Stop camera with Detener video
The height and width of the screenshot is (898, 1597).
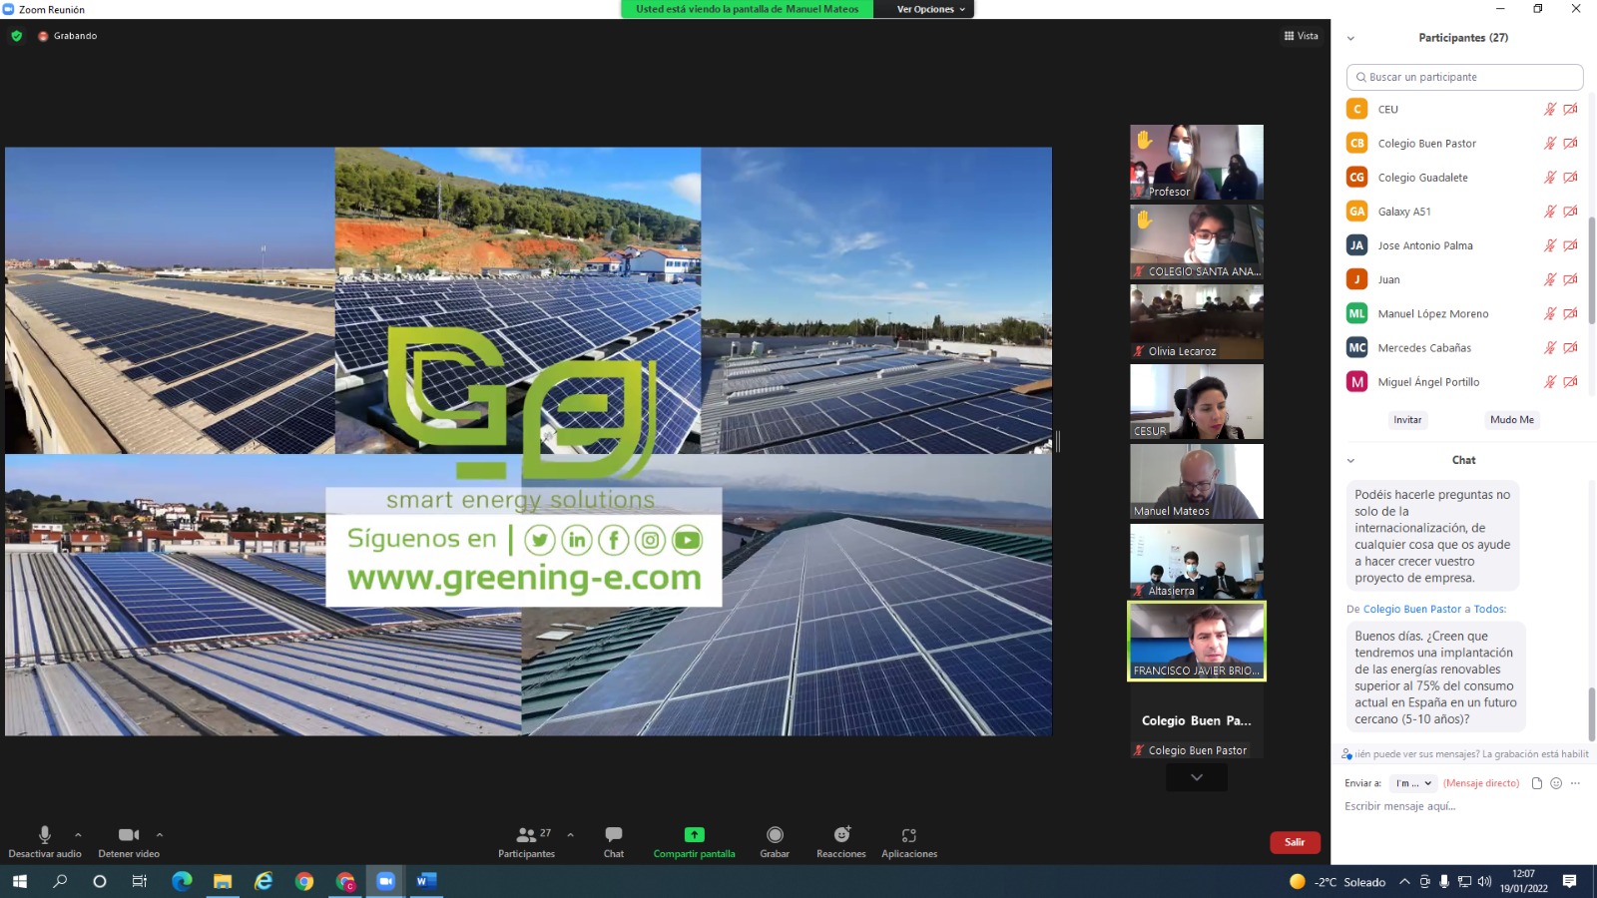coord(128,835)
